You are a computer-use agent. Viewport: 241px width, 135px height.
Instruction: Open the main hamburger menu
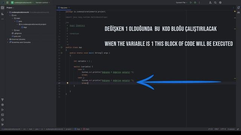tap(7, 3)
